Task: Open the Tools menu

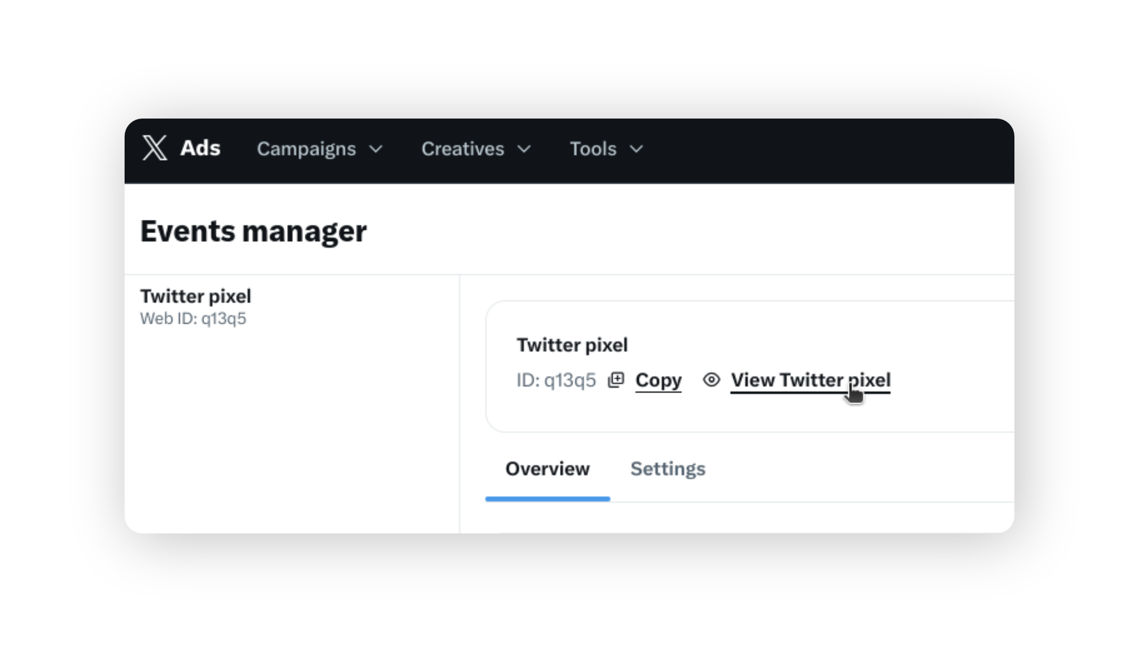Action: coord(606,149)
